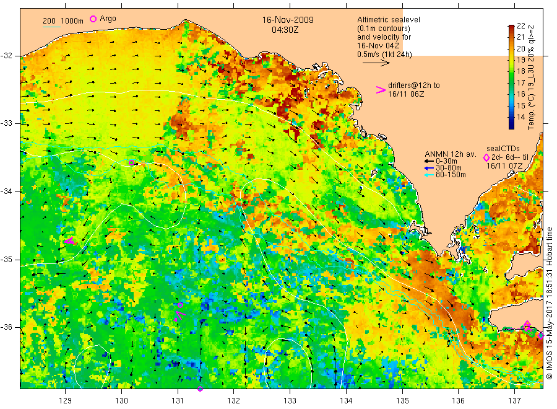The height and width of the screenshot is (409, 557).
Task: Click the 'Argo' legend label text
Action: 108,19
